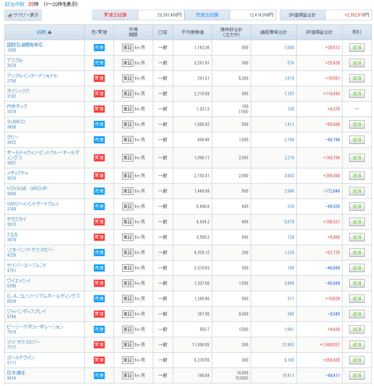
Task: Click 返済 button for うるる
Action: click(357, 237)
